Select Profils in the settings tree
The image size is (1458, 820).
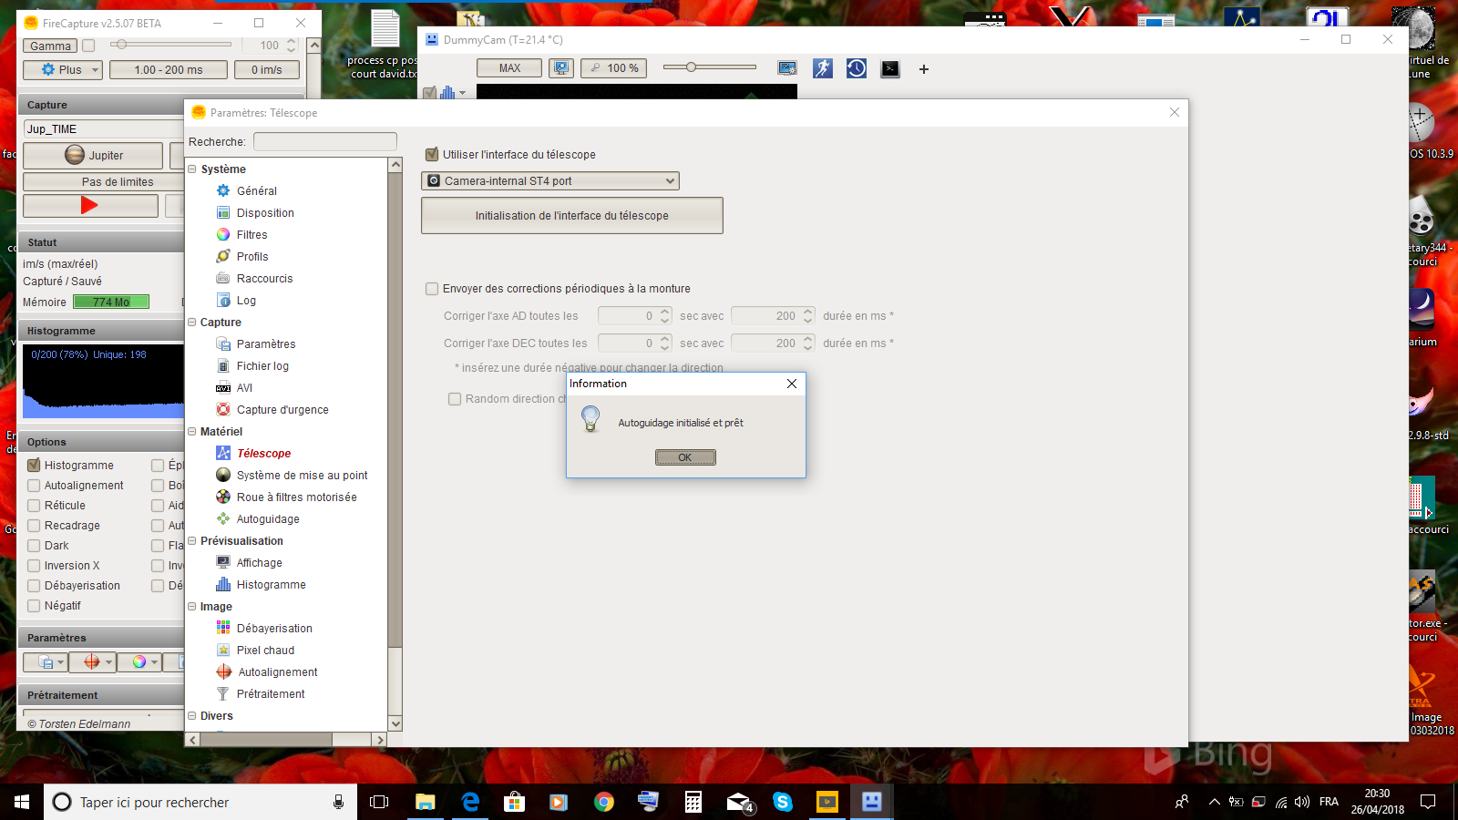tap(252, 257)
